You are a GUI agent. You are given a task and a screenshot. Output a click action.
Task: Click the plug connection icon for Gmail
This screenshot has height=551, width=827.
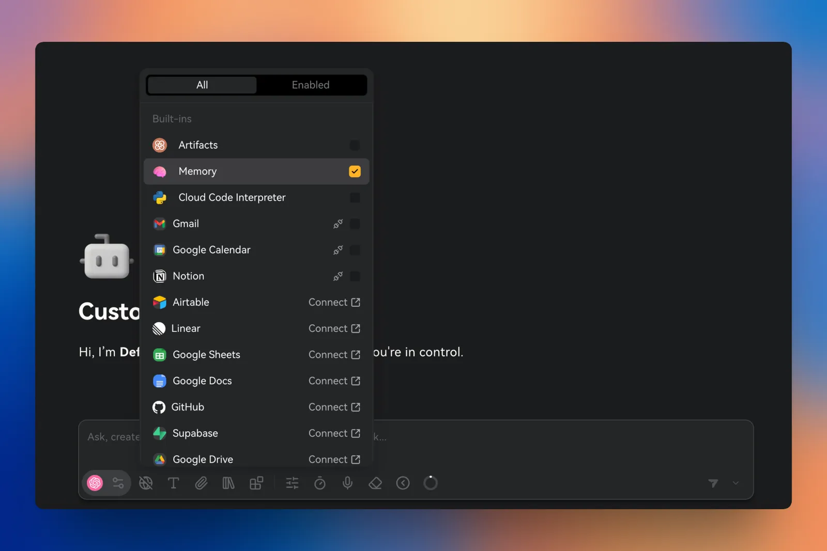(338, 224)
